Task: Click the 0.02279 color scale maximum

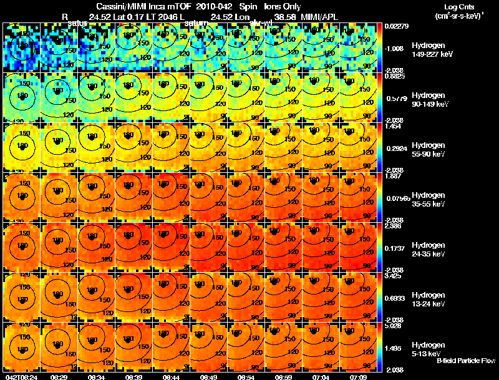Action: (396, 26)
